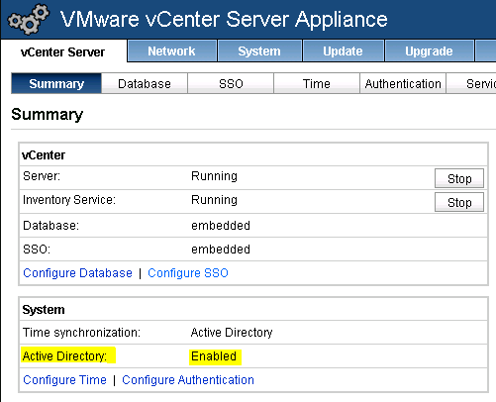Screen dimensions: 496x402
Task: Click the Time synchronization label
Action: click(81, 333)
